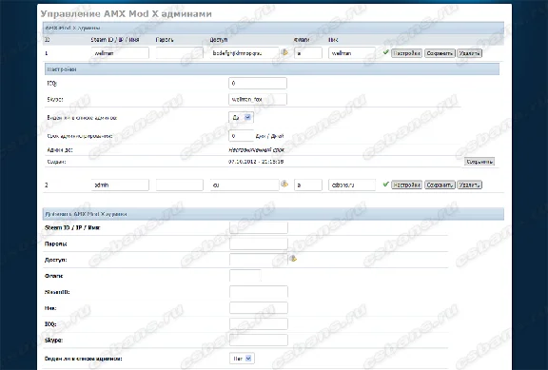Open Настройки for the wellman admin
Image resolution: width=548 pixels, height=370 pixels.
tap(406, 53)
